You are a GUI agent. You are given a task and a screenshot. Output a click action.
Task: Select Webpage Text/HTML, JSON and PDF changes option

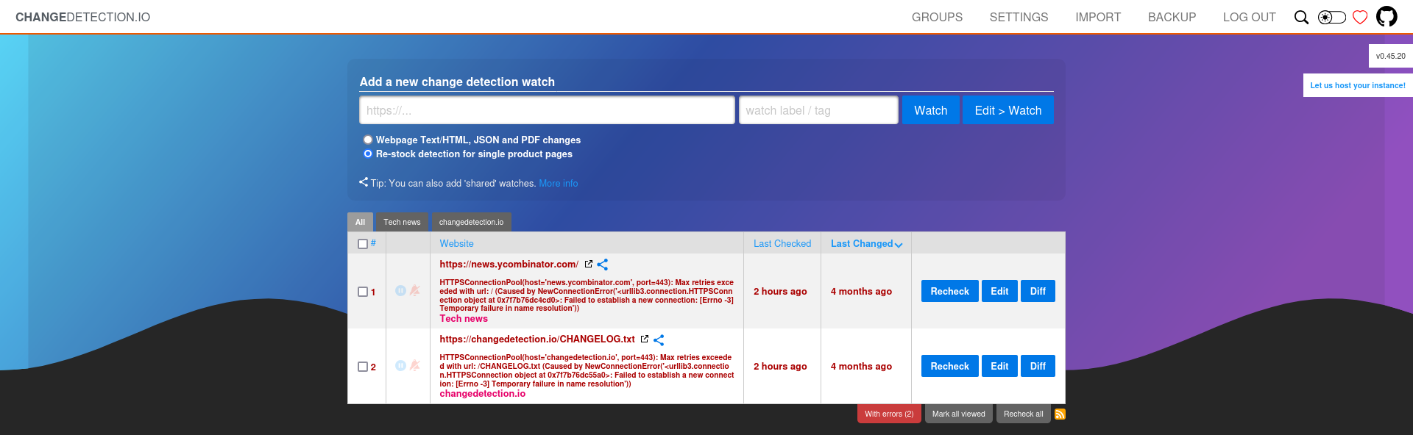point(368,140)
